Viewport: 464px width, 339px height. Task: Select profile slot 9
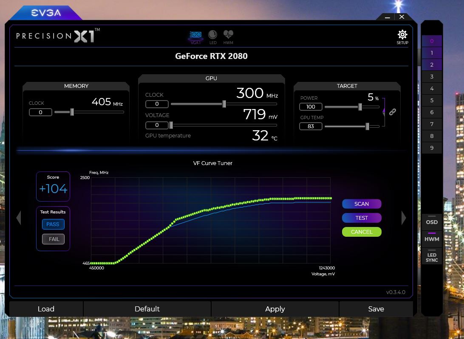click(432, 148)
